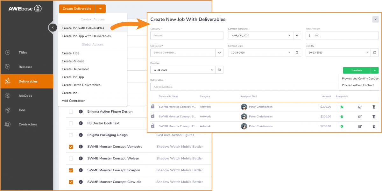
Task: Select Create Batch Deliverables from menu
Action: [x=81, y=85]
